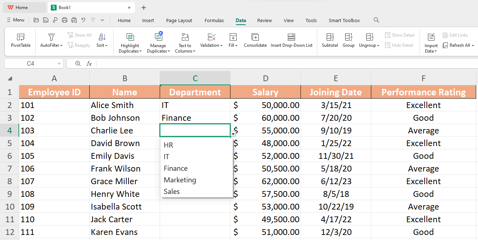Click the Print icon
Image resolution: width=478 pixels, height=240 pixels.
[65, 20]
